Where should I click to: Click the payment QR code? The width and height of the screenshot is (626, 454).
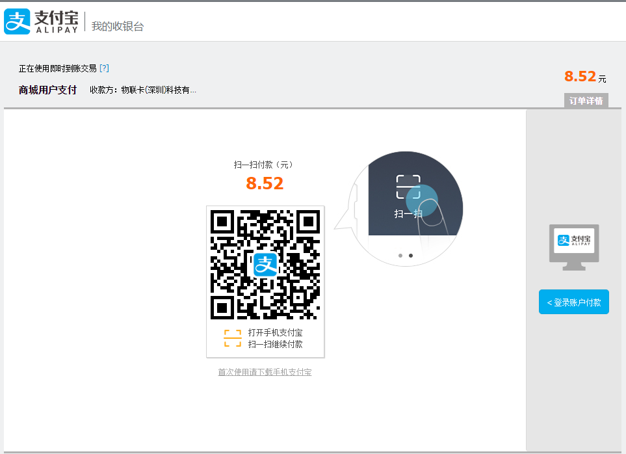[265, 264]
